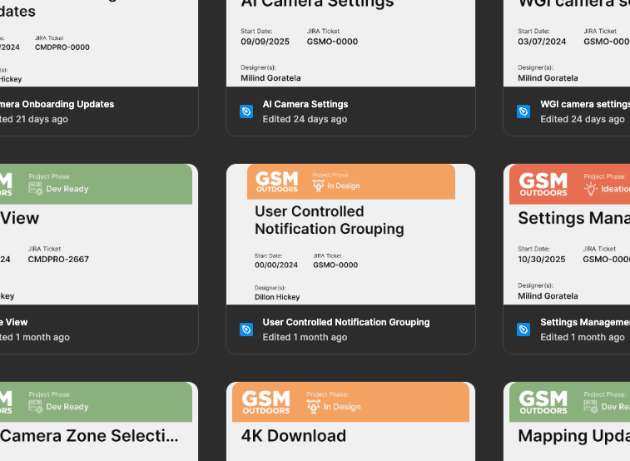Click 'Ideation' phase label
The height and width of the screenshot is (461, 630).
tap(616, 189)
